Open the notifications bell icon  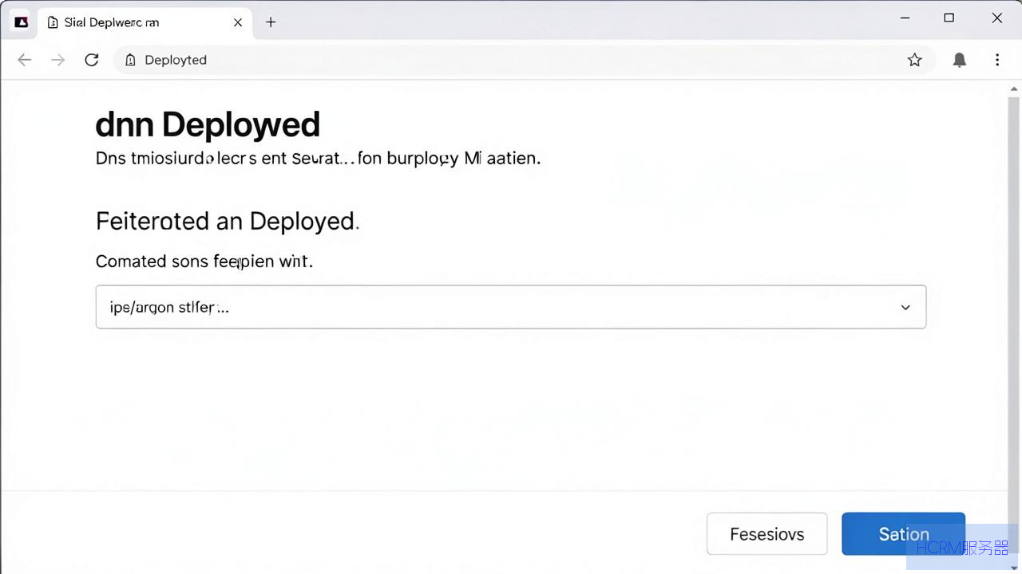click(x=960, y=60)
